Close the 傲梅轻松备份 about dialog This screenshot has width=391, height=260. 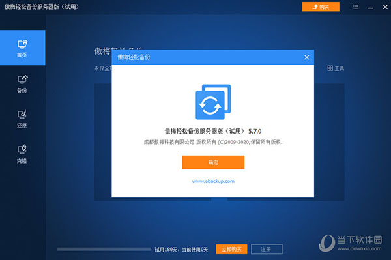coord(307,57)
